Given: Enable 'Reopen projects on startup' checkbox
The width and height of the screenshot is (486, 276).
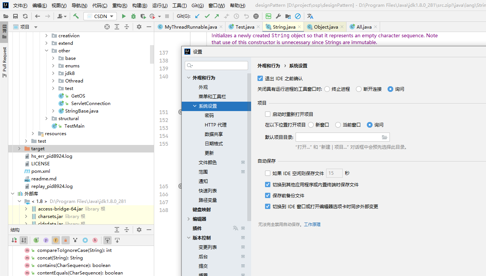Looking at the screenshot, I should (x=268, y=114).
